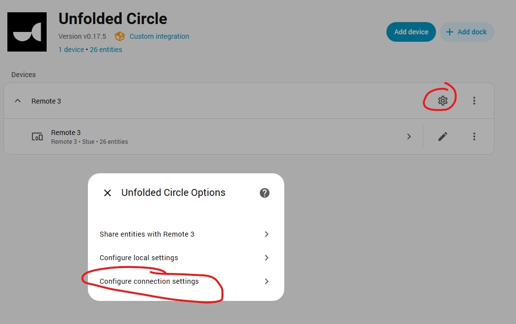Expand Share entities with Remote 3 arrow
516x324 pixels.
pos(267,234)
